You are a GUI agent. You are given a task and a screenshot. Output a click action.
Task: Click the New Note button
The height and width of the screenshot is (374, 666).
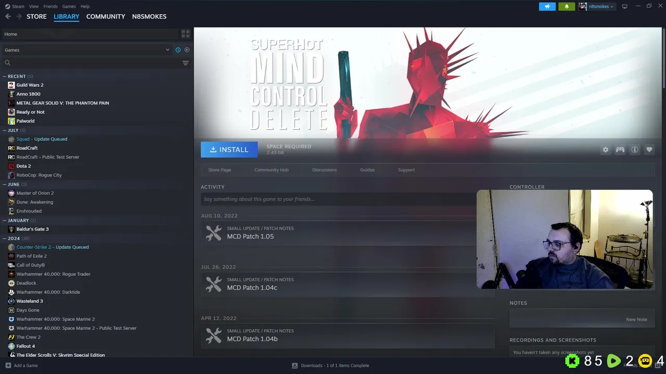636,319
